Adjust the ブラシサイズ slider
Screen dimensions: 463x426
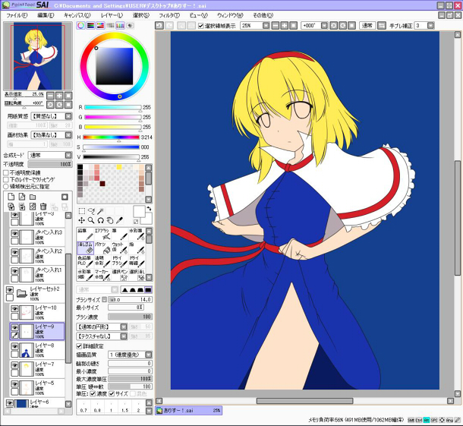click(131, 299)
